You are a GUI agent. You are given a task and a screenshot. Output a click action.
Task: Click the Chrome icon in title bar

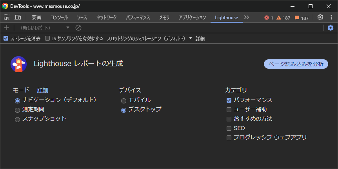[5, 6]
